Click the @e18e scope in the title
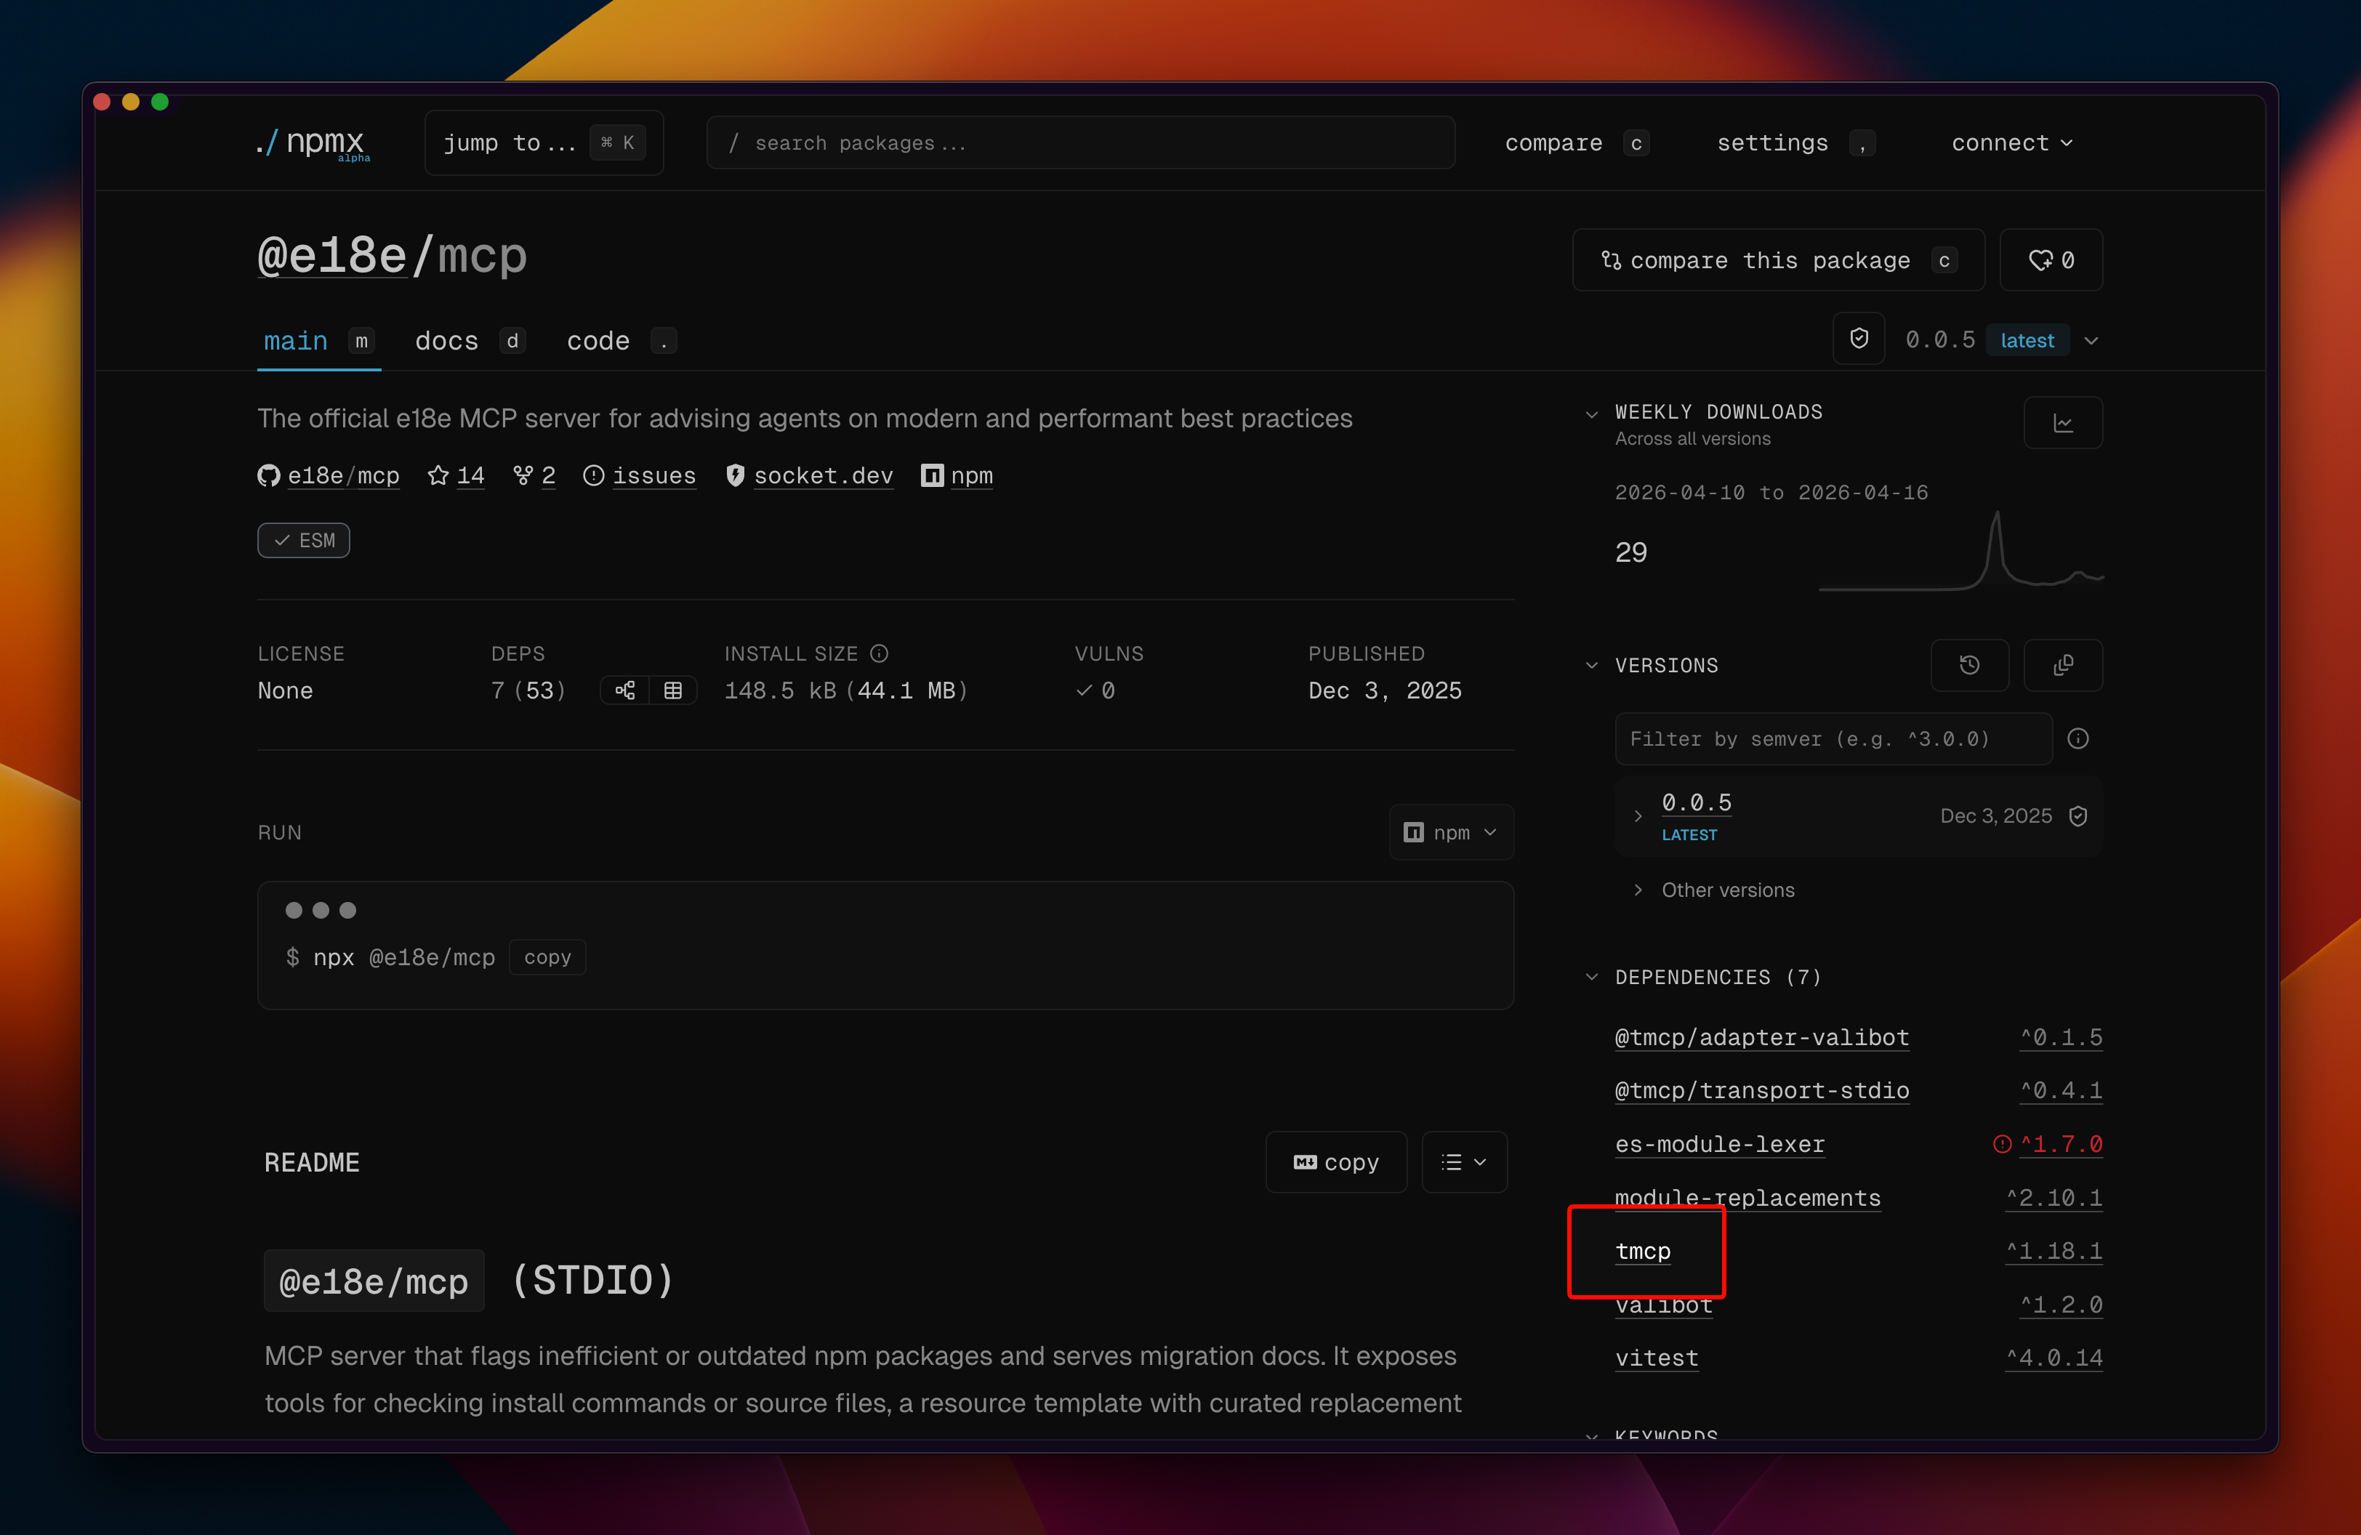Viewport: 2361px width, 1535px height. coord(332,256)
